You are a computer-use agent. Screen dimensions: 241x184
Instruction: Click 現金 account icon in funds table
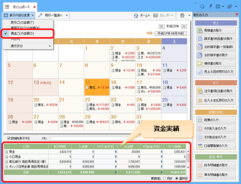tap(6, 152)
